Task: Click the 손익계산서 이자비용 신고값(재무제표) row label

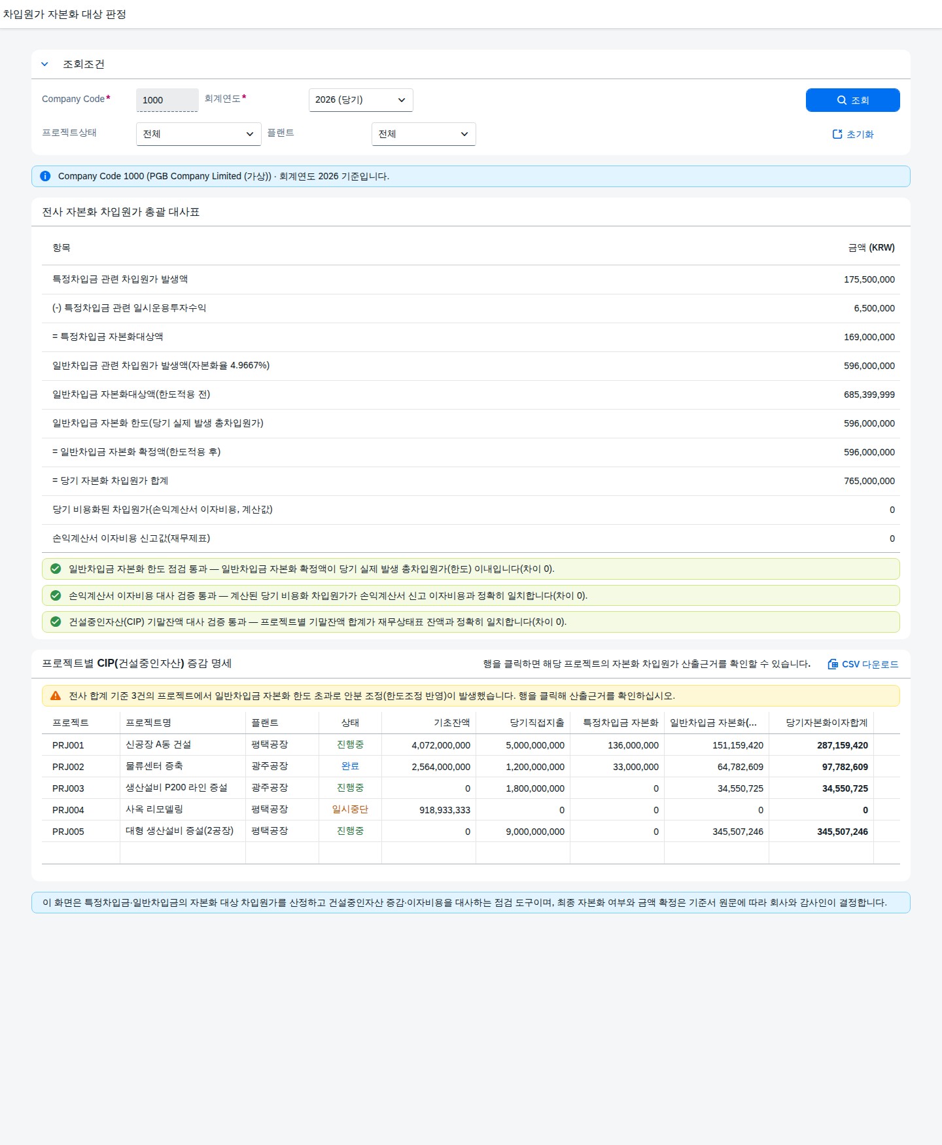Action: click(131, 538)
